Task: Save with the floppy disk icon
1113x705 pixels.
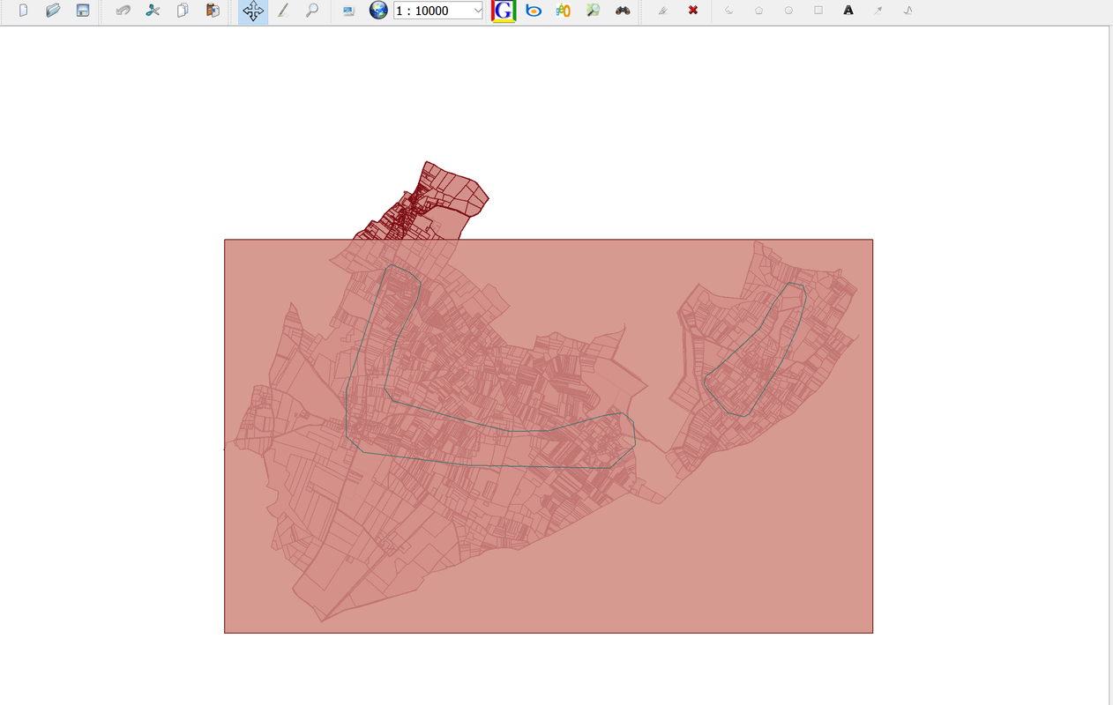Action: pyautogui.click(x=83, y=11)
